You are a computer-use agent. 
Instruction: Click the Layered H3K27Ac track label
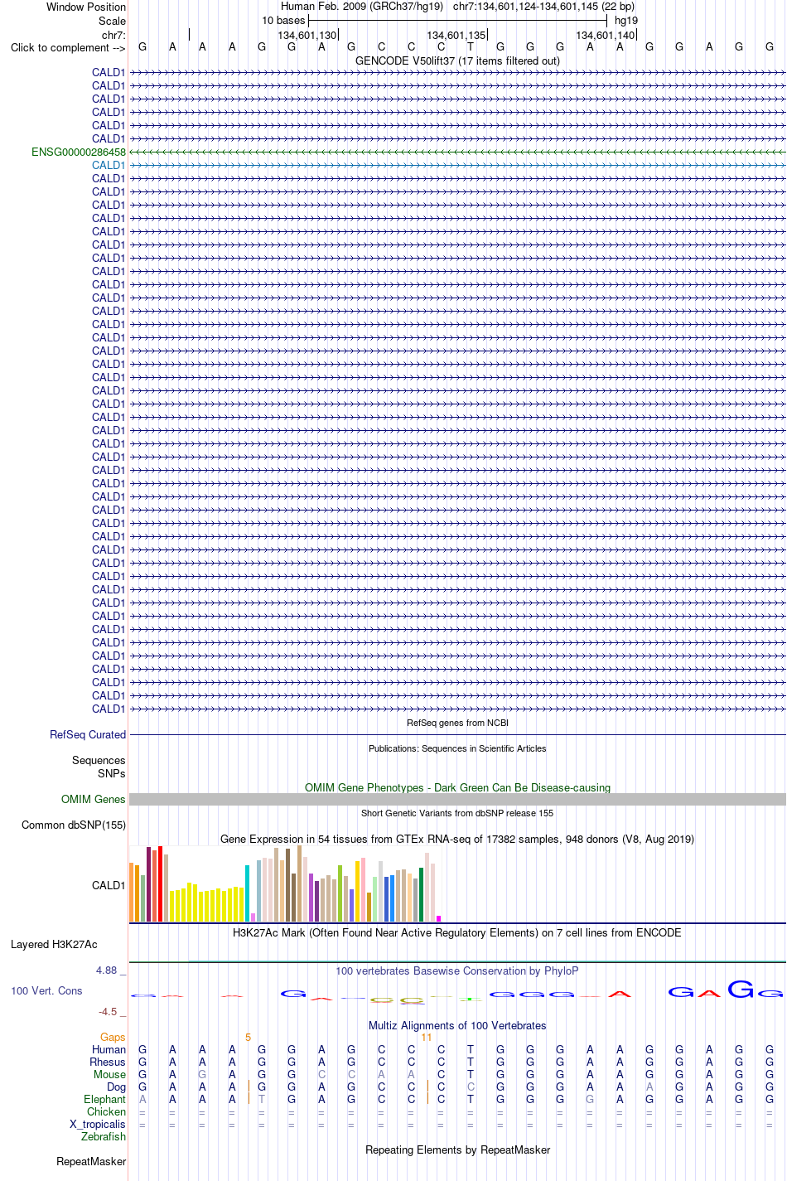pyautogui.click(x=54, y=944)
